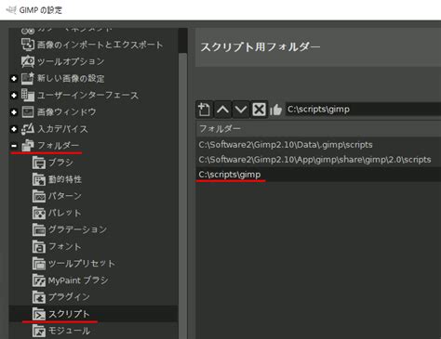Click the パレット folder icon
Screen dimensions: 441x339
pyautogui.click(x=39, y=213)
